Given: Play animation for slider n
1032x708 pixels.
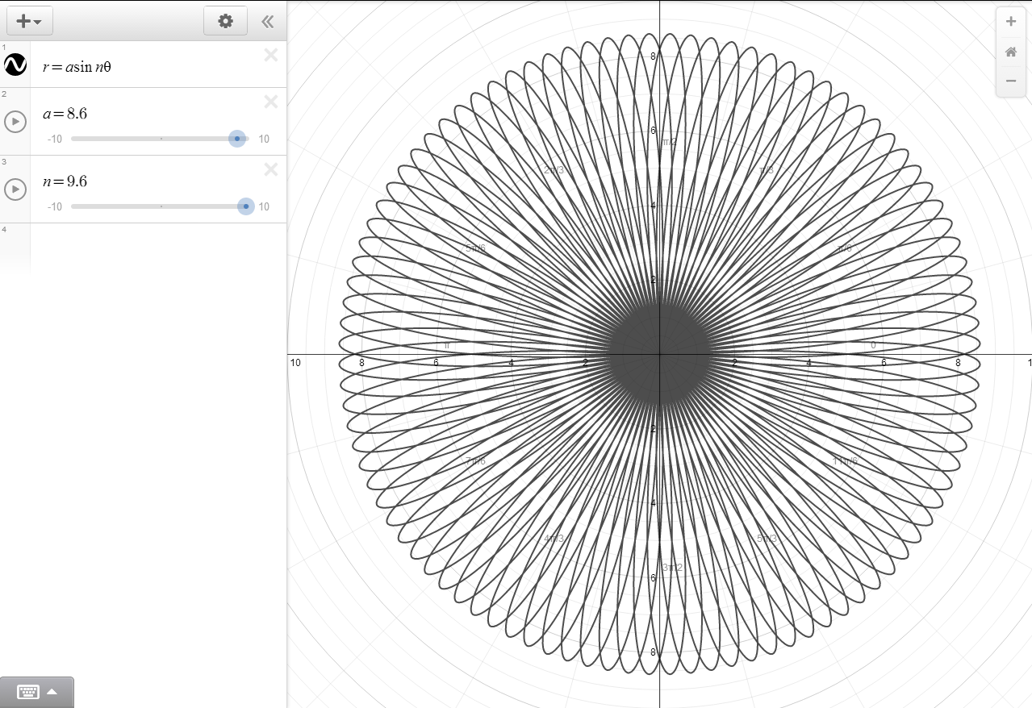Looking at the screenshot, I should point(15,189).
